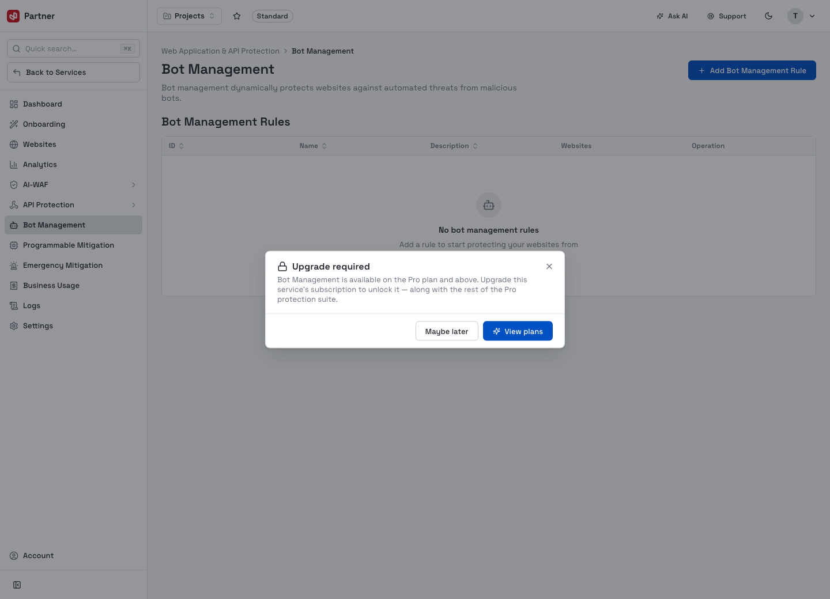Click the Account person icon
Image resolution: width=830 pixels, height=599 pixels.
coord(14,556)
